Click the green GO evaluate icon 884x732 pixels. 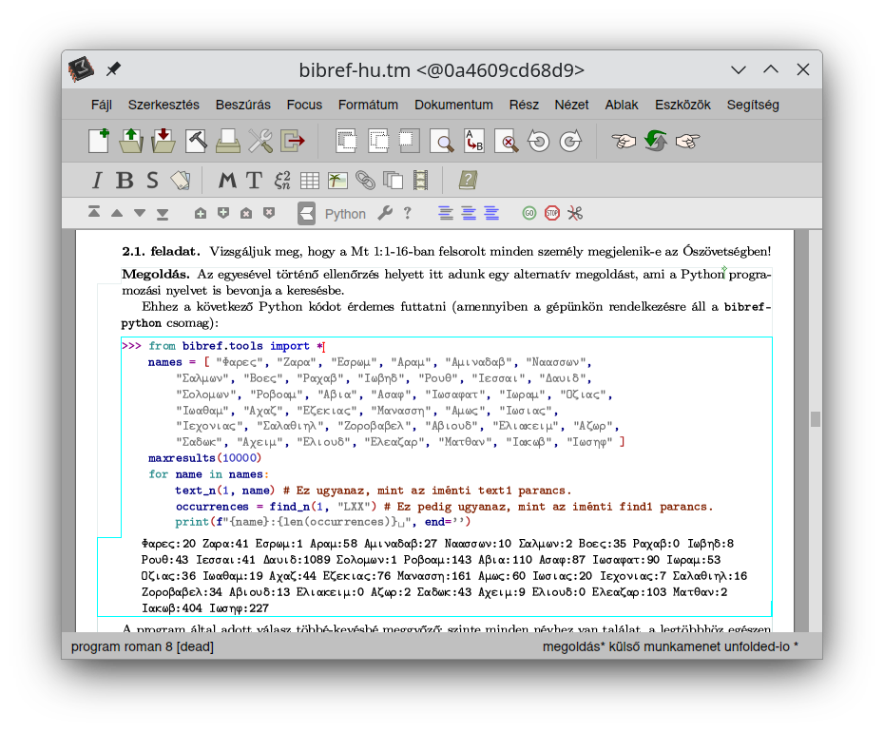click(x=529, y=213)
